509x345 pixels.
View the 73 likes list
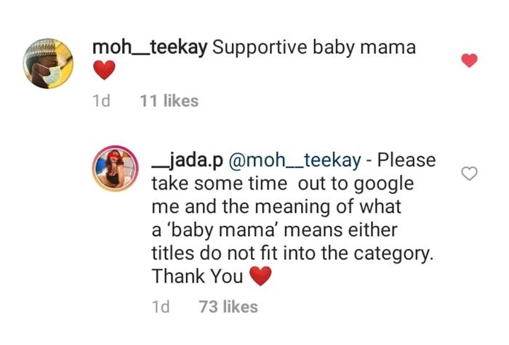point(228,307)
